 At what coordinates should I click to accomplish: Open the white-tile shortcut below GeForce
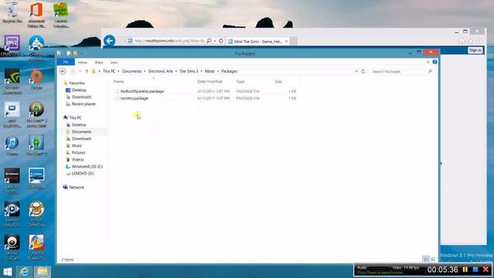click(12, 115)
